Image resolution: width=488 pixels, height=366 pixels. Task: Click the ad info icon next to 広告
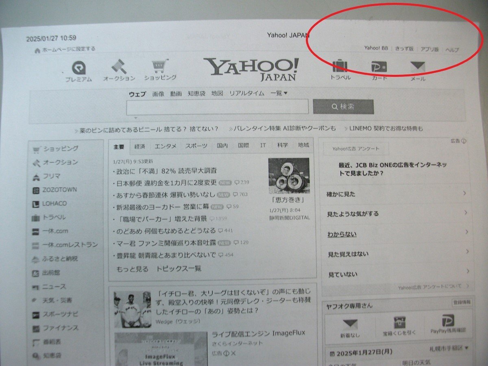464,142
